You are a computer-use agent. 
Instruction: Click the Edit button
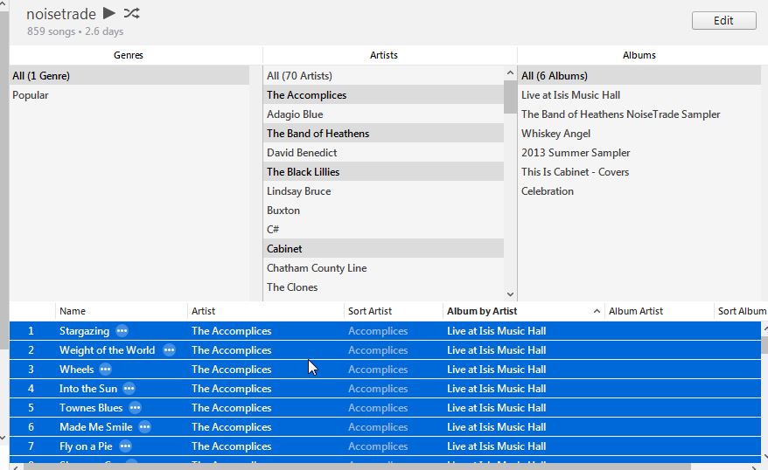723,21
